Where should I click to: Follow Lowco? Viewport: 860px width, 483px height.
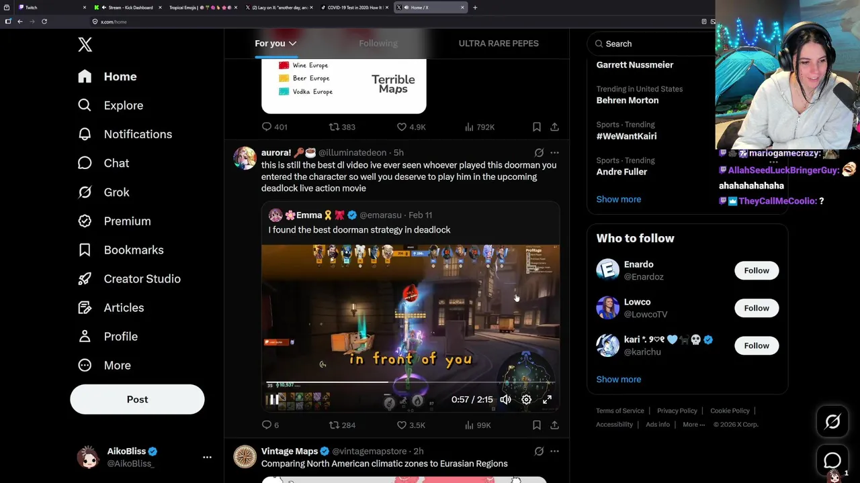(757, 308)
